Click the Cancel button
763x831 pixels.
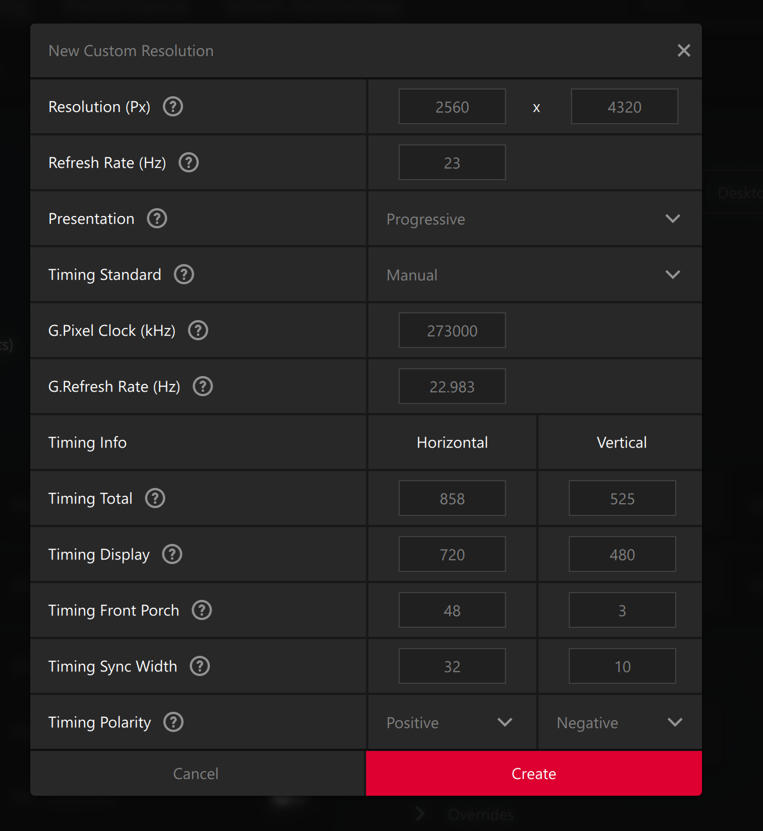click(196, 773)
